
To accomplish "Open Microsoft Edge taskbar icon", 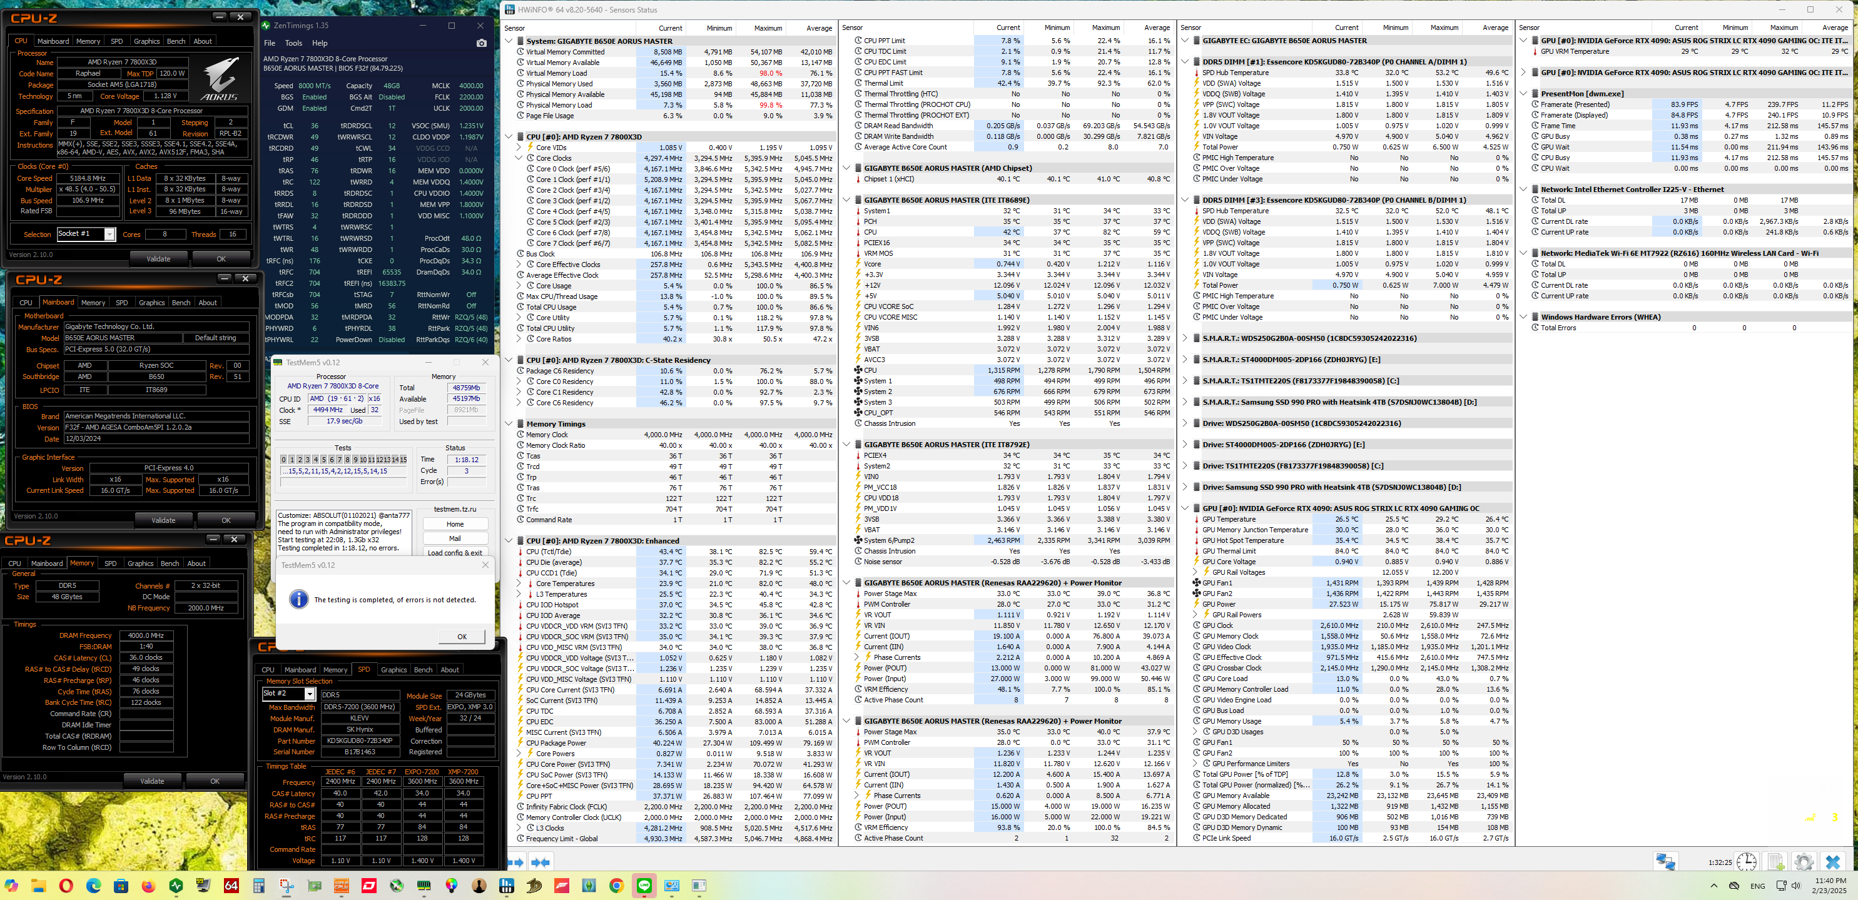I will click(x=94, y=886).
